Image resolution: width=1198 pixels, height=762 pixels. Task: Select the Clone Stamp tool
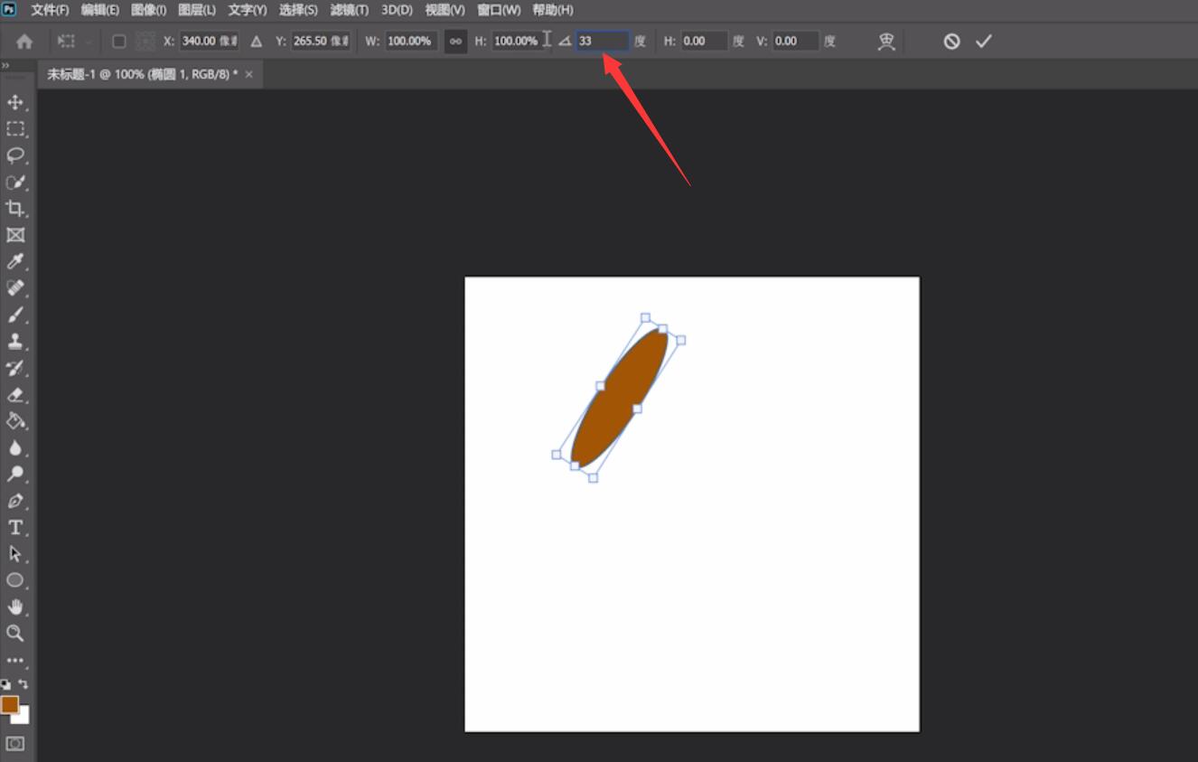click(x=15, y=342)
